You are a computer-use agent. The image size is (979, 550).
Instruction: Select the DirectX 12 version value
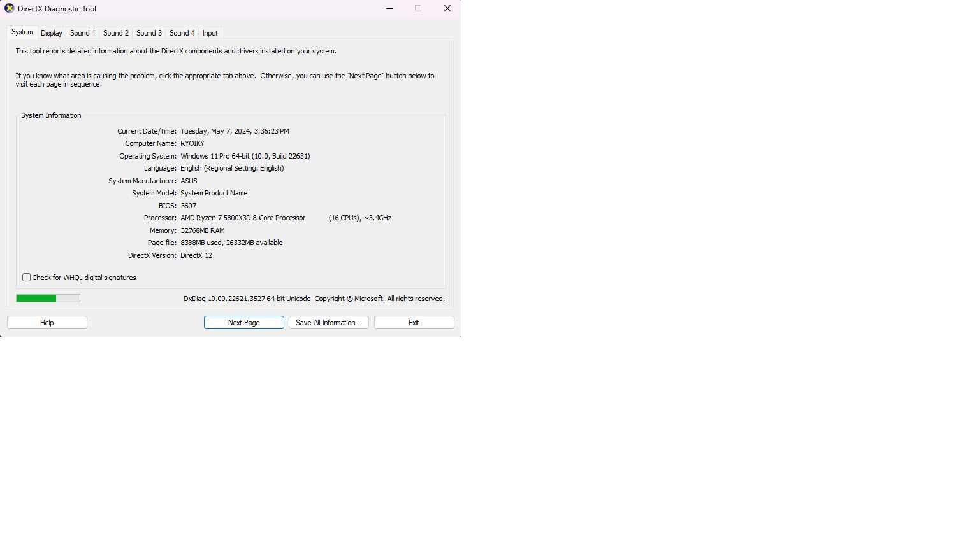tap(196, 255)
